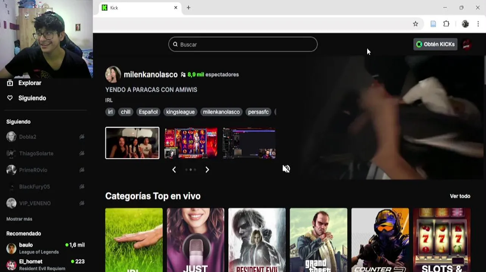Click VIP_VENENO avatar in sidebar
This screenshot has height=272, width=486.
click(11, 203)
